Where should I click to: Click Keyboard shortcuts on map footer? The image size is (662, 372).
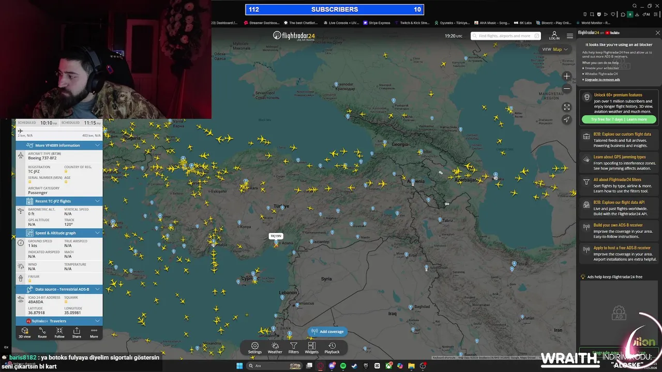coord(444,358)
